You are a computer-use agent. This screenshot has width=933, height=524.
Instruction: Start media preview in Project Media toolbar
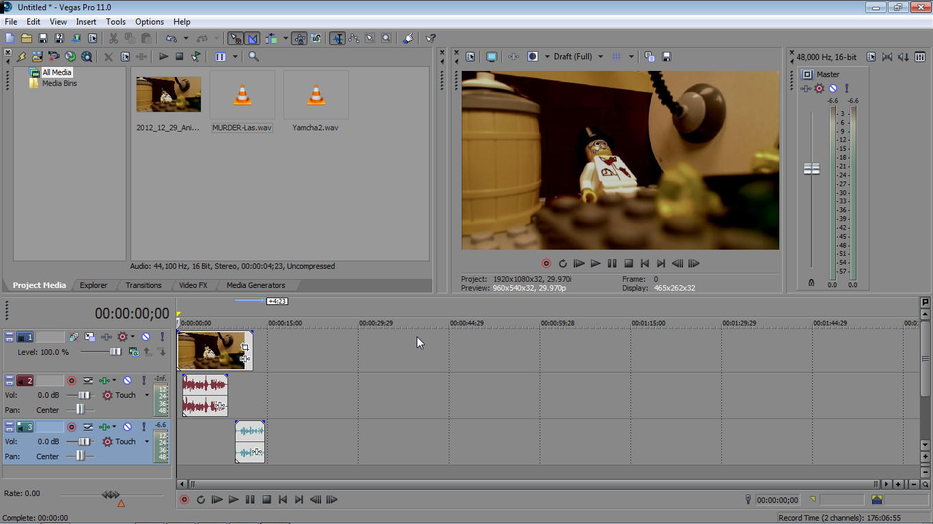coord(164,57)
